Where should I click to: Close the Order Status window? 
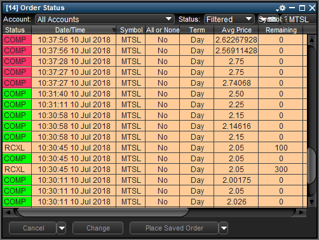(312, 8)
